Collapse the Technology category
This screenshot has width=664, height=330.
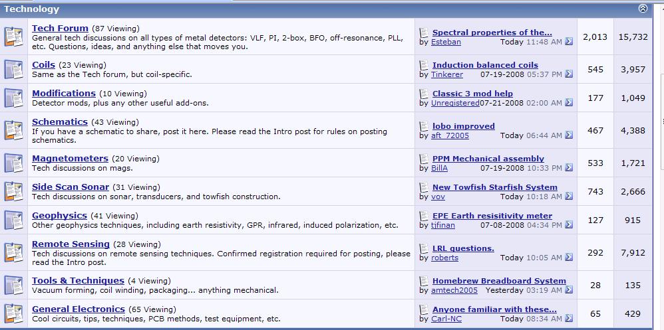643,9
